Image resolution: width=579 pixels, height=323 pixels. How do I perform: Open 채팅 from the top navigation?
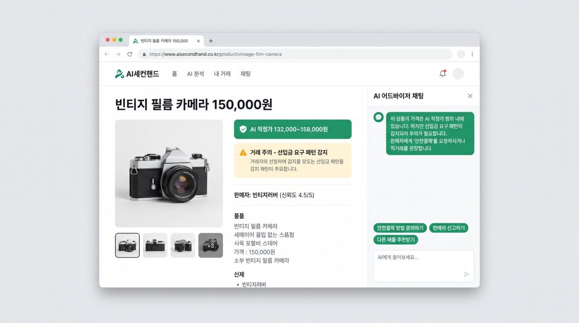click(246, 74)
